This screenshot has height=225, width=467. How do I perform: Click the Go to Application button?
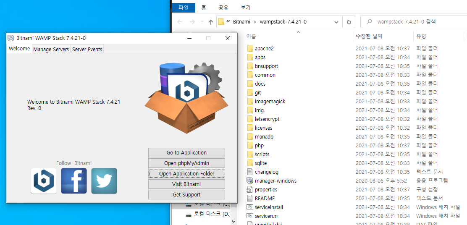coord(187,153)
